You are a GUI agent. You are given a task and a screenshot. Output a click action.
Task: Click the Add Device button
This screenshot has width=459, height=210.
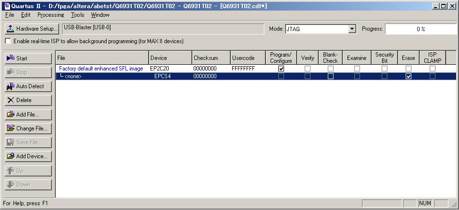click(x=28, y=156)
